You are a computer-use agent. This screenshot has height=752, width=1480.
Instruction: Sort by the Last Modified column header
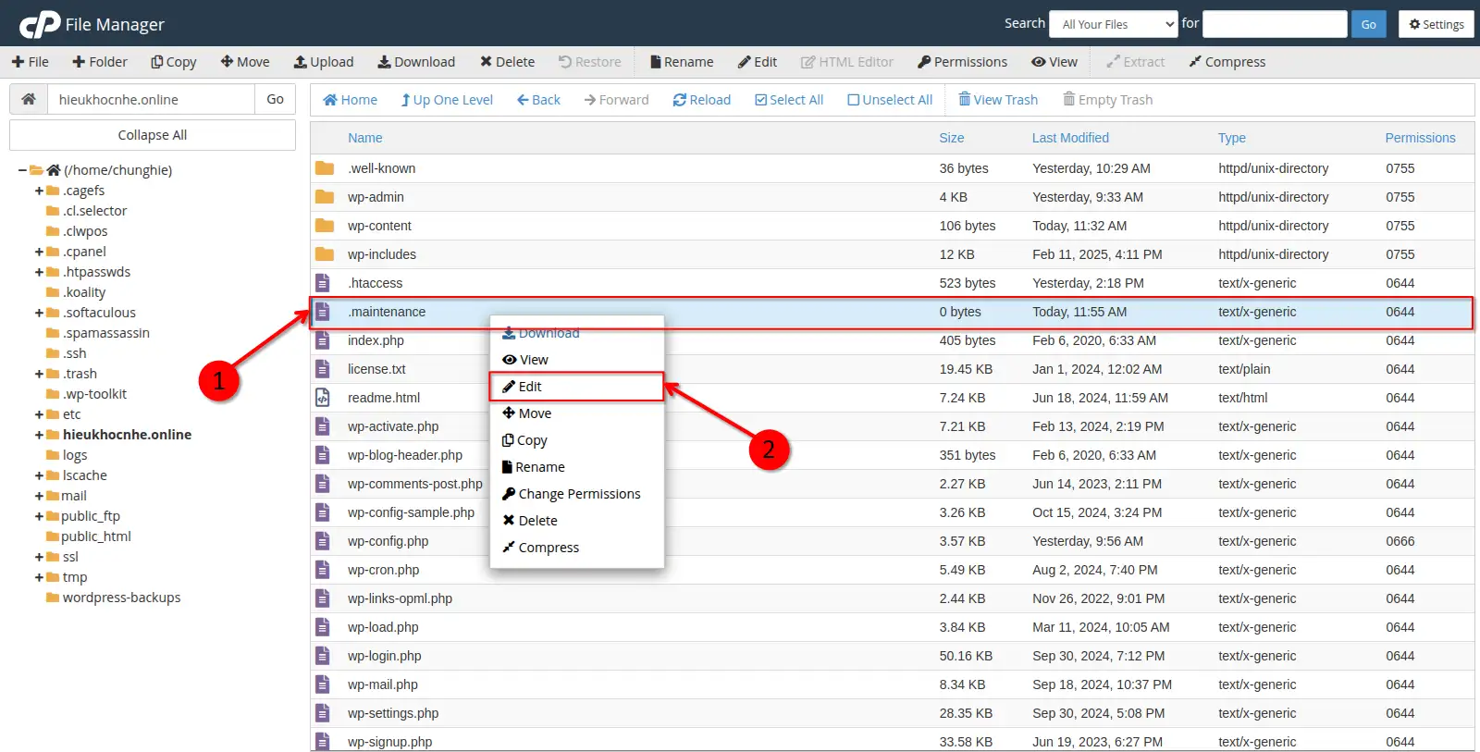[x=1070, y=138]
